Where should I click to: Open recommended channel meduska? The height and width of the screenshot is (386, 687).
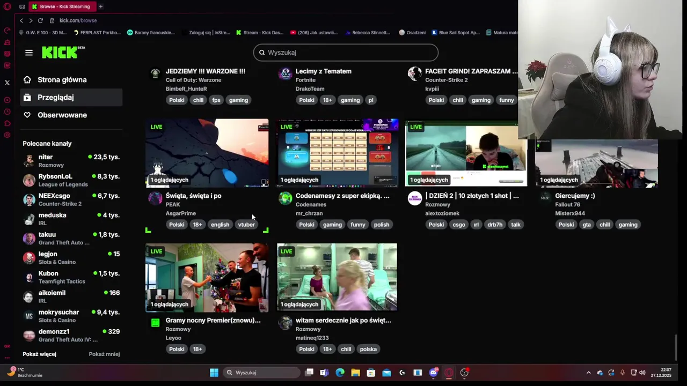tap(71, 219)
